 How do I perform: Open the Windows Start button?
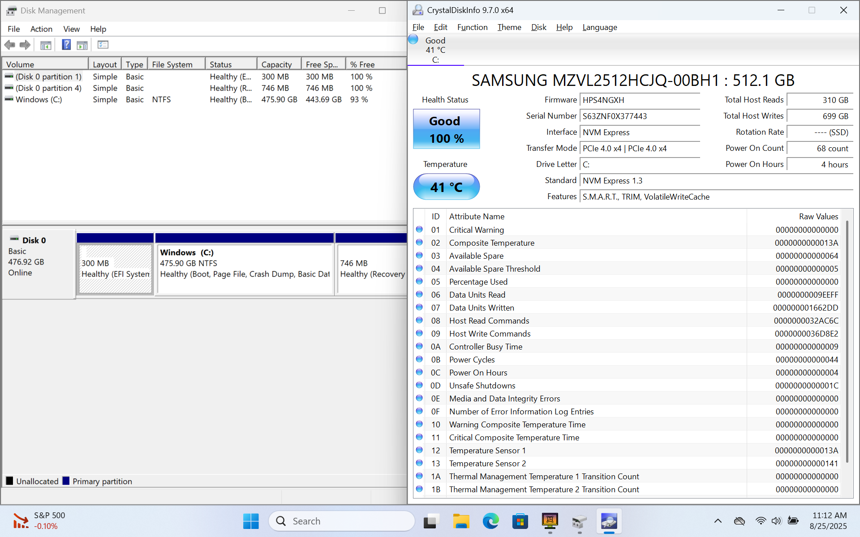[x=251, y=521]
